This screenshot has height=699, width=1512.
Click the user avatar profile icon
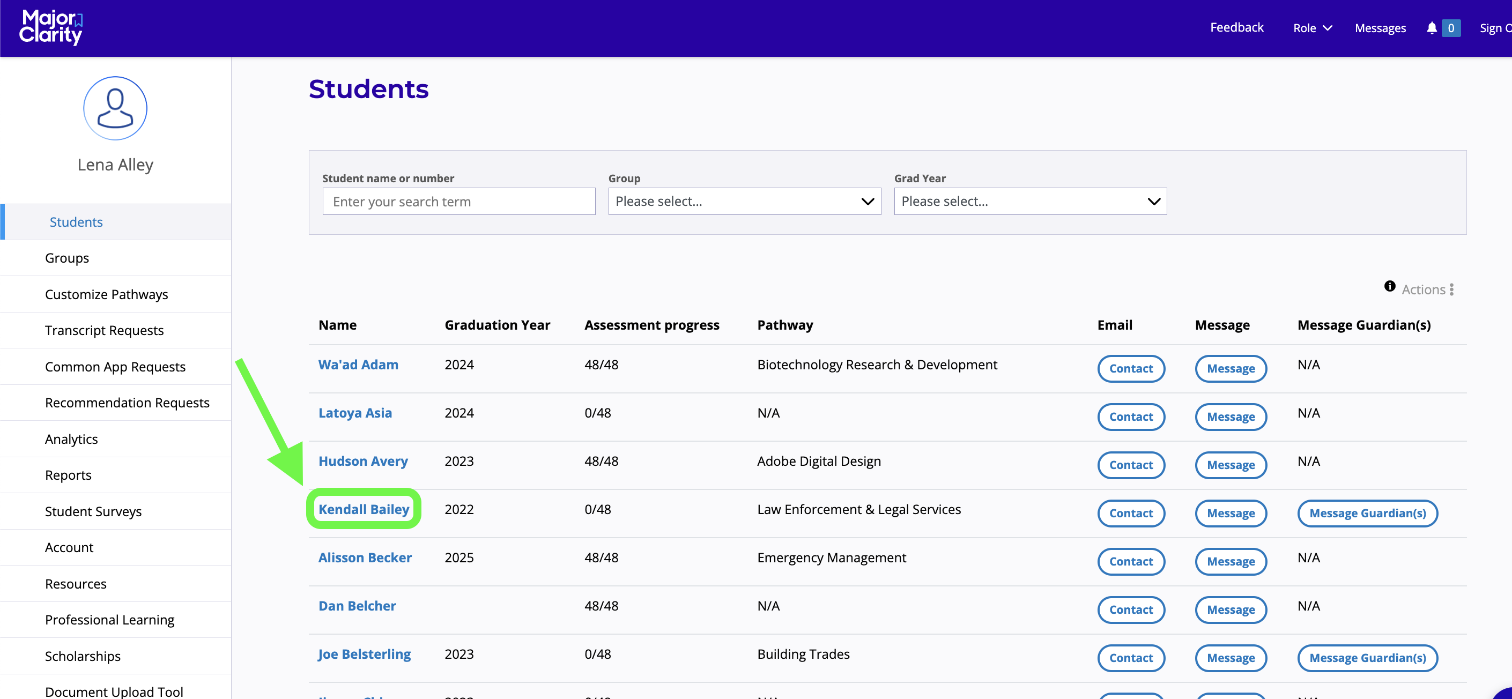click(x=115, y=109)
